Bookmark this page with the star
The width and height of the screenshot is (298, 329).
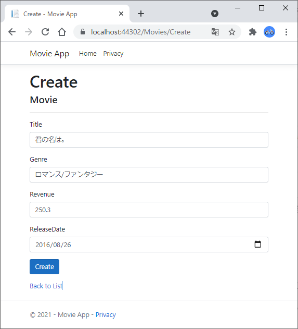tap(232, 32)
